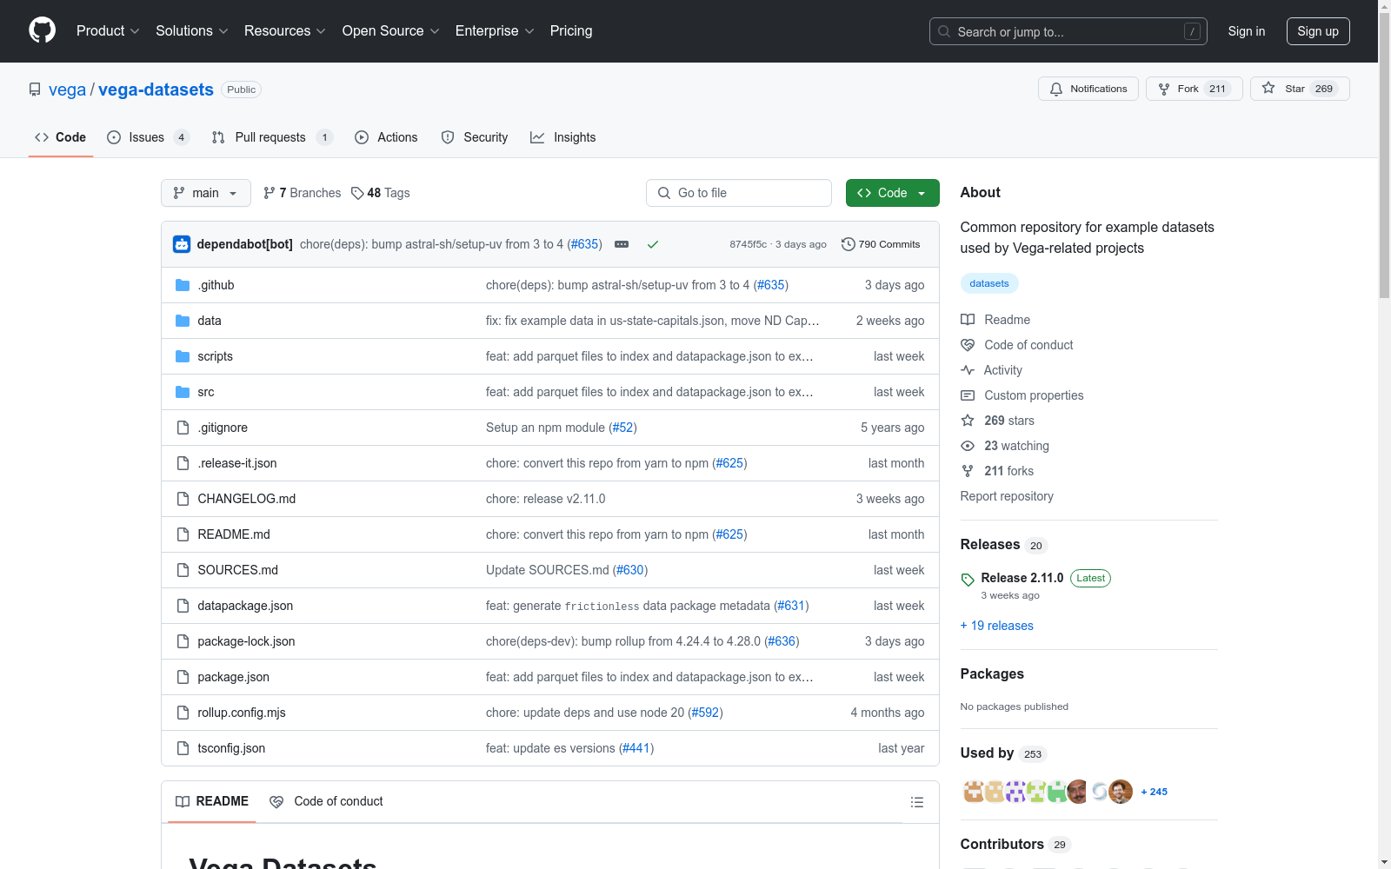
Task: Click the tags icon next to 48 Tags
Action: tap(357, 193)
